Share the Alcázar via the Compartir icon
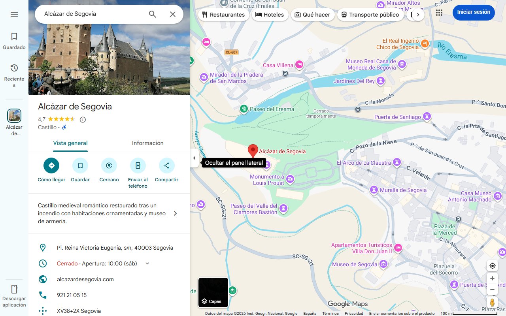This screenshot has width=506, height=316. (x=166, y=166)
